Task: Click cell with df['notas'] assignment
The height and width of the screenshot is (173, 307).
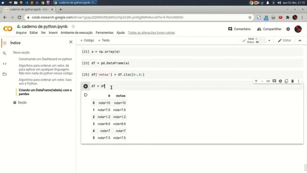Action: (192, 74)
